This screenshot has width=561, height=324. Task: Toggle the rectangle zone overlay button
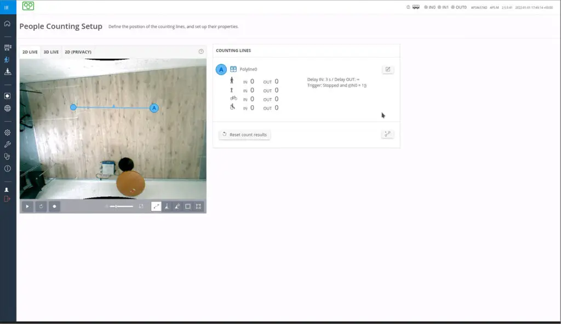pos(188,207)
